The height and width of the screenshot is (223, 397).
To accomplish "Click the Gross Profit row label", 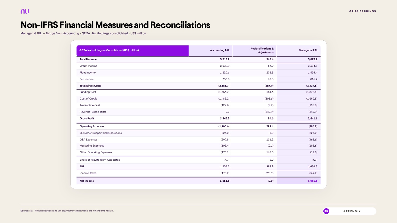I will click(x=87, y=119).
